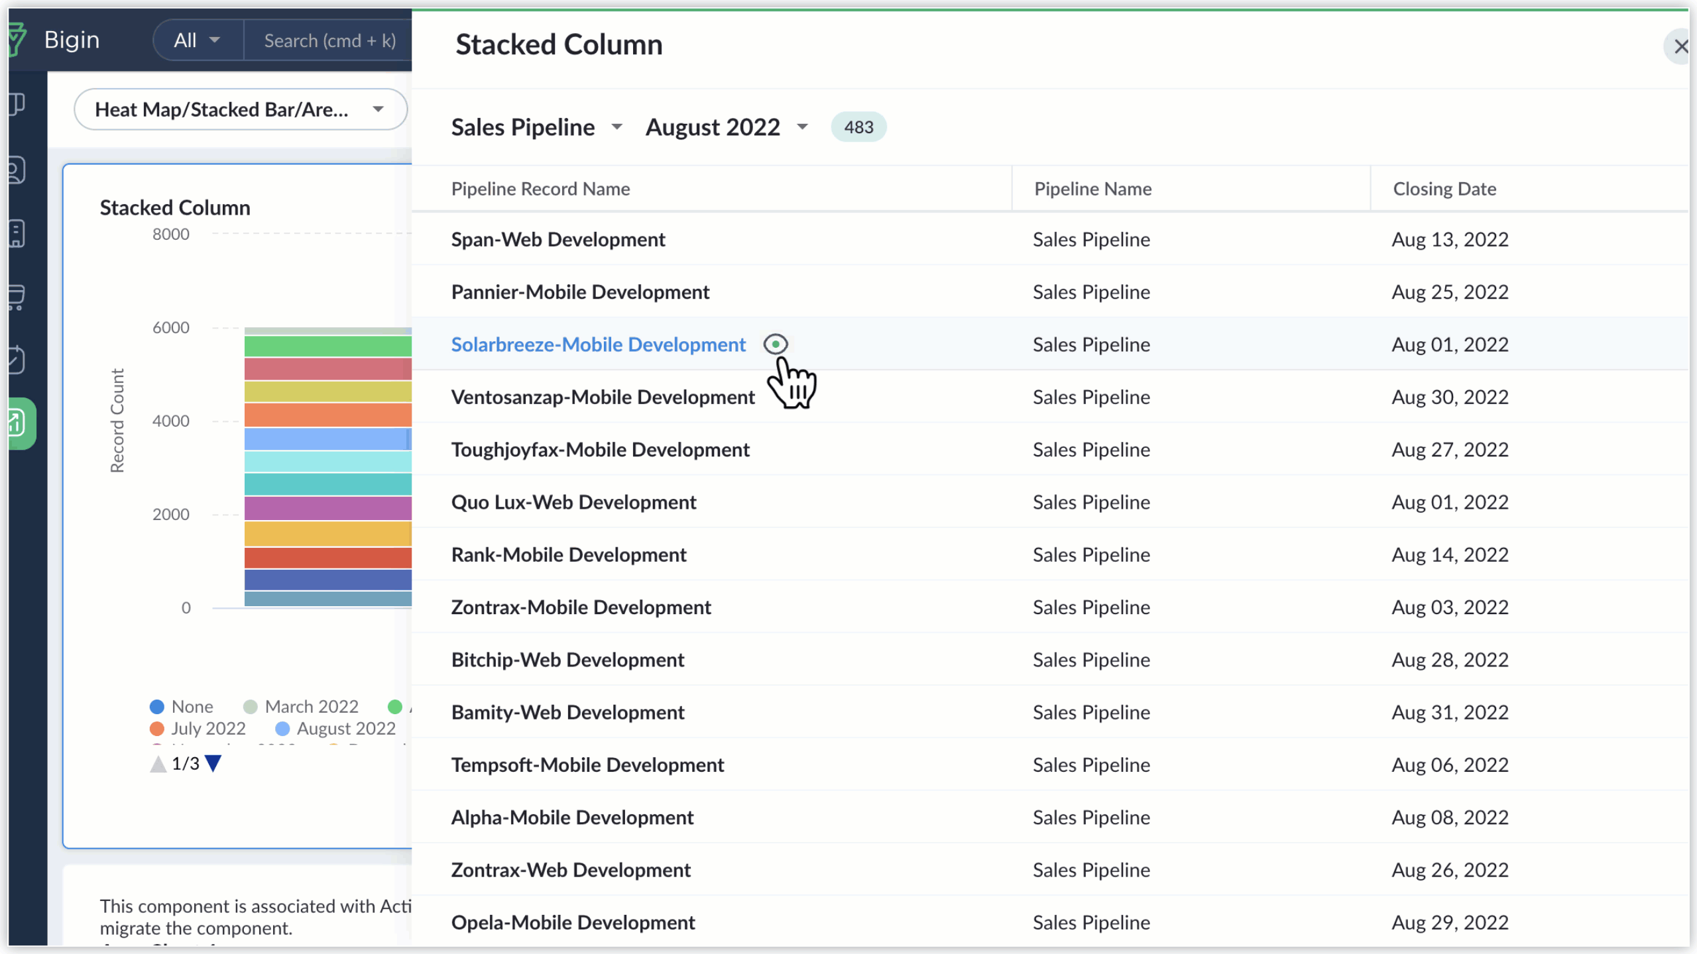Select the Closing Date column header

point(1445,189)
